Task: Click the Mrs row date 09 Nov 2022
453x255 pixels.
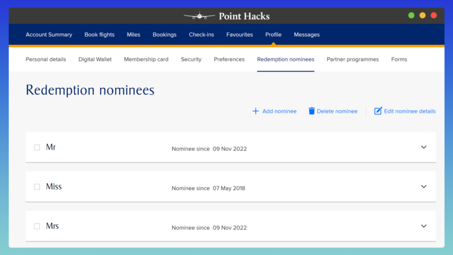Action: coord(229,228)
